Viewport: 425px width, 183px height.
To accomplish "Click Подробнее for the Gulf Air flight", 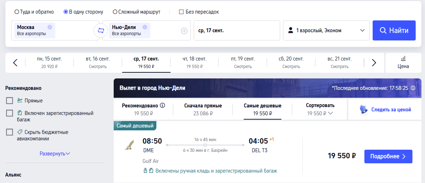I will click(388, 156).
